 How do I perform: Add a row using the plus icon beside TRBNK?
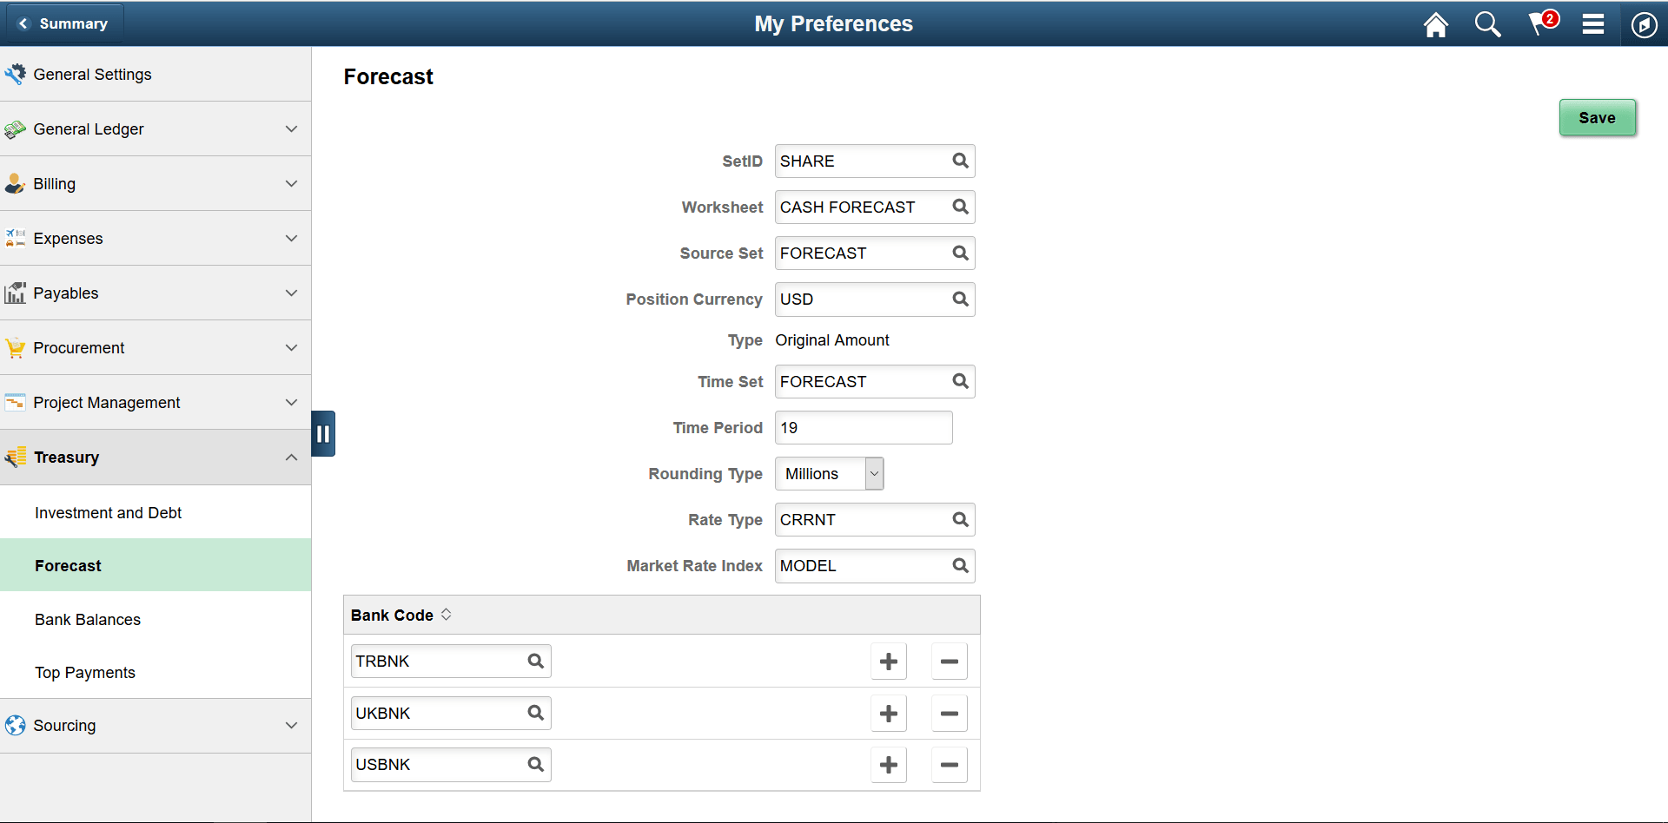pyautogui.click(x=888, y=661)
